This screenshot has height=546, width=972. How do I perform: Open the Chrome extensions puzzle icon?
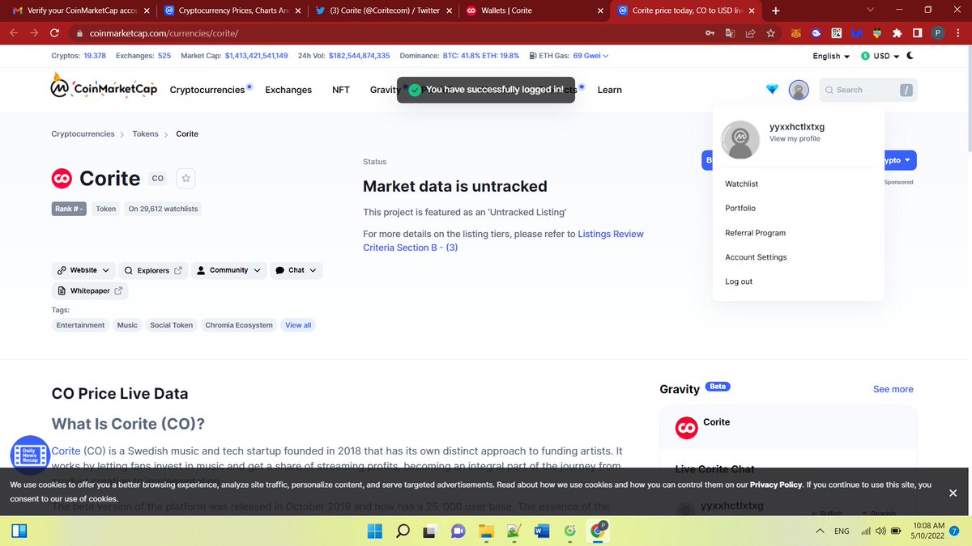point(897,33)
